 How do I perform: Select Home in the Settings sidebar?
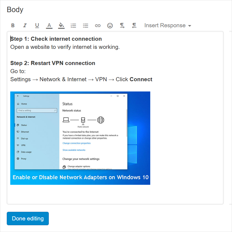click(x=23, y=104)
